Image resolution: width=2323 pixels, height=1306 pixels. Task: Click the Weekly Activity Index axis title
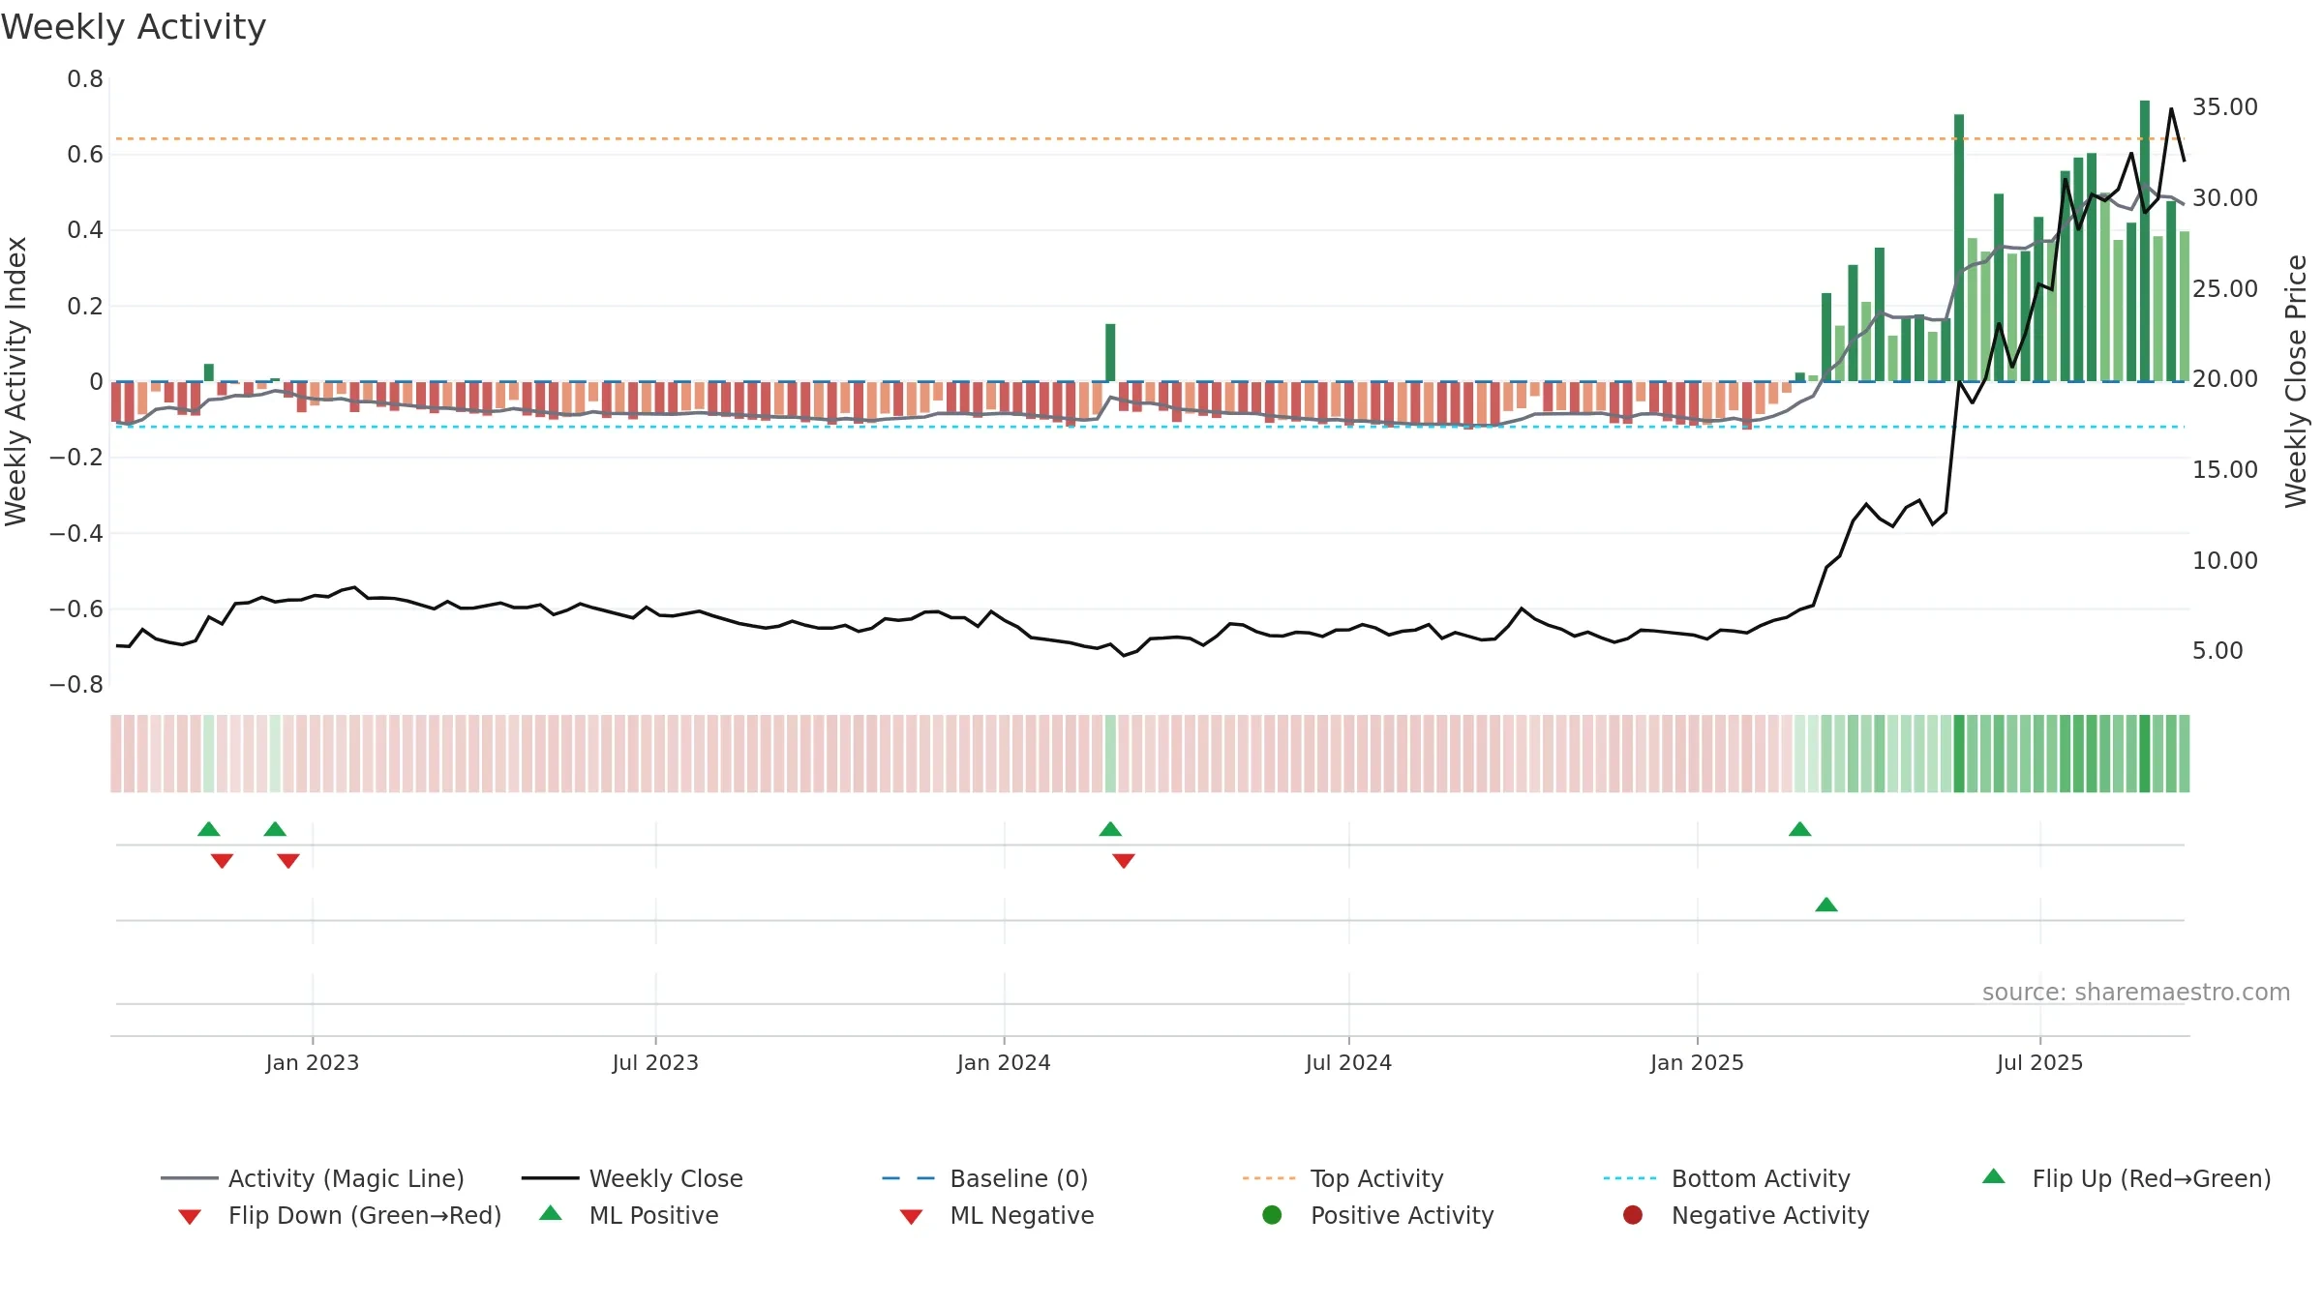16,381
